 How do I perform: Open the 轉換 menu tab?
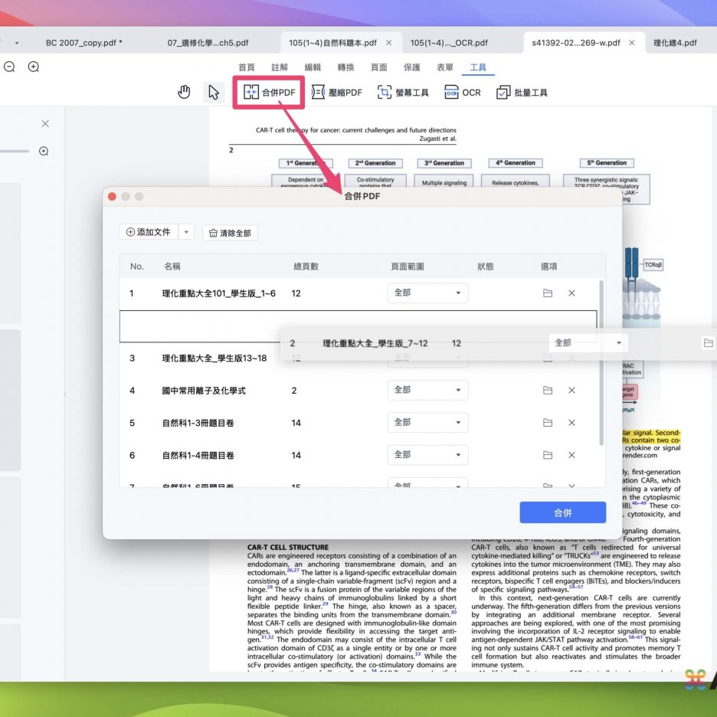[x=345, y=67]
